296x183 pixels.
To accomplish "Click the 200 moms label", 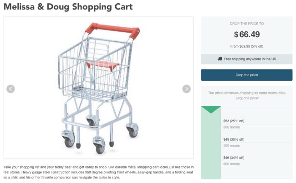I will pyautogui.click(x=231, y=127).
